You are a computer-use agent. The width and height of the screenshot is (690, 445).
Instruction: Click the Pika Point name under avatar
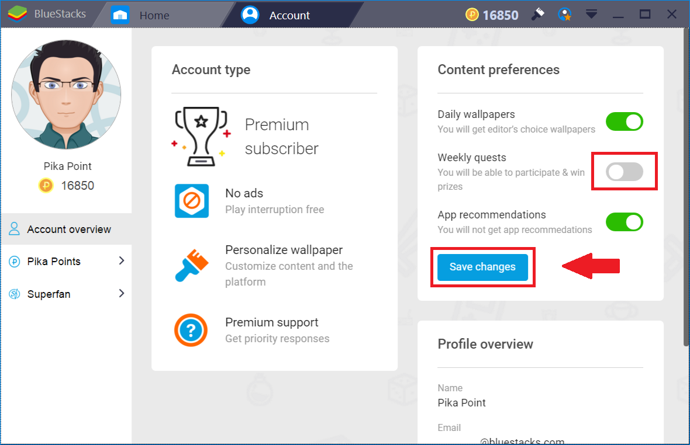(x=67, y=166)
